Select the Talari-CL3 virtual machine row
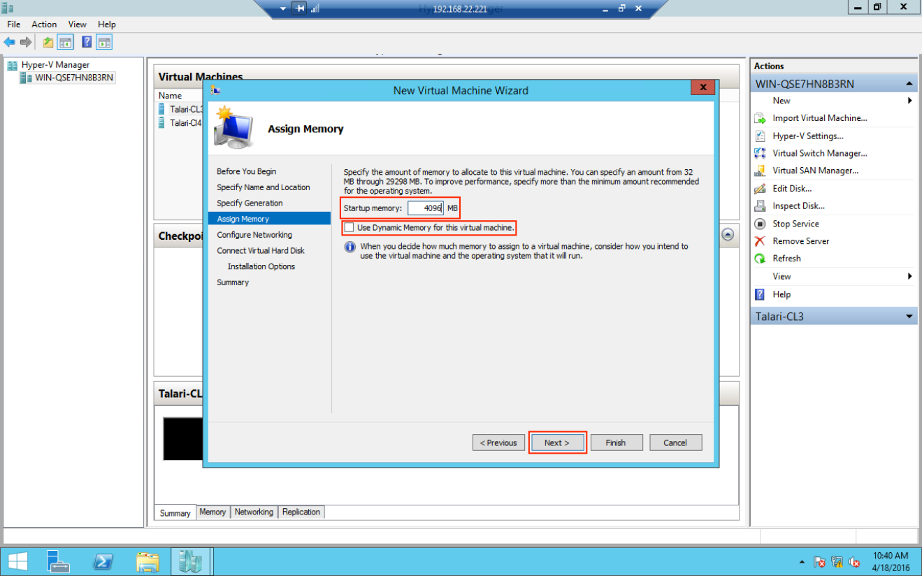This screenshot has height=576, width=922. click(x=180, y=109)
